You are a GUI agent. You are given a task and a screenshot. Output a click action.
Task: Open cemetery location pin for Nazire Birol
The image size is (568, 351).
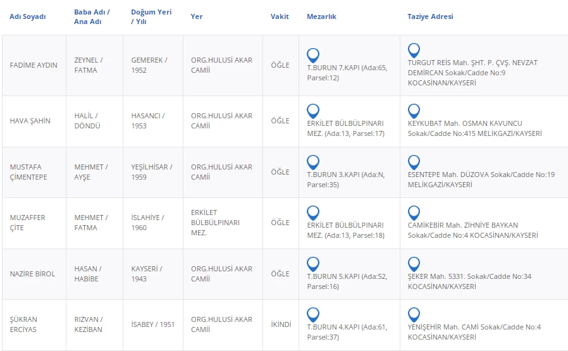tap(313, 264)
